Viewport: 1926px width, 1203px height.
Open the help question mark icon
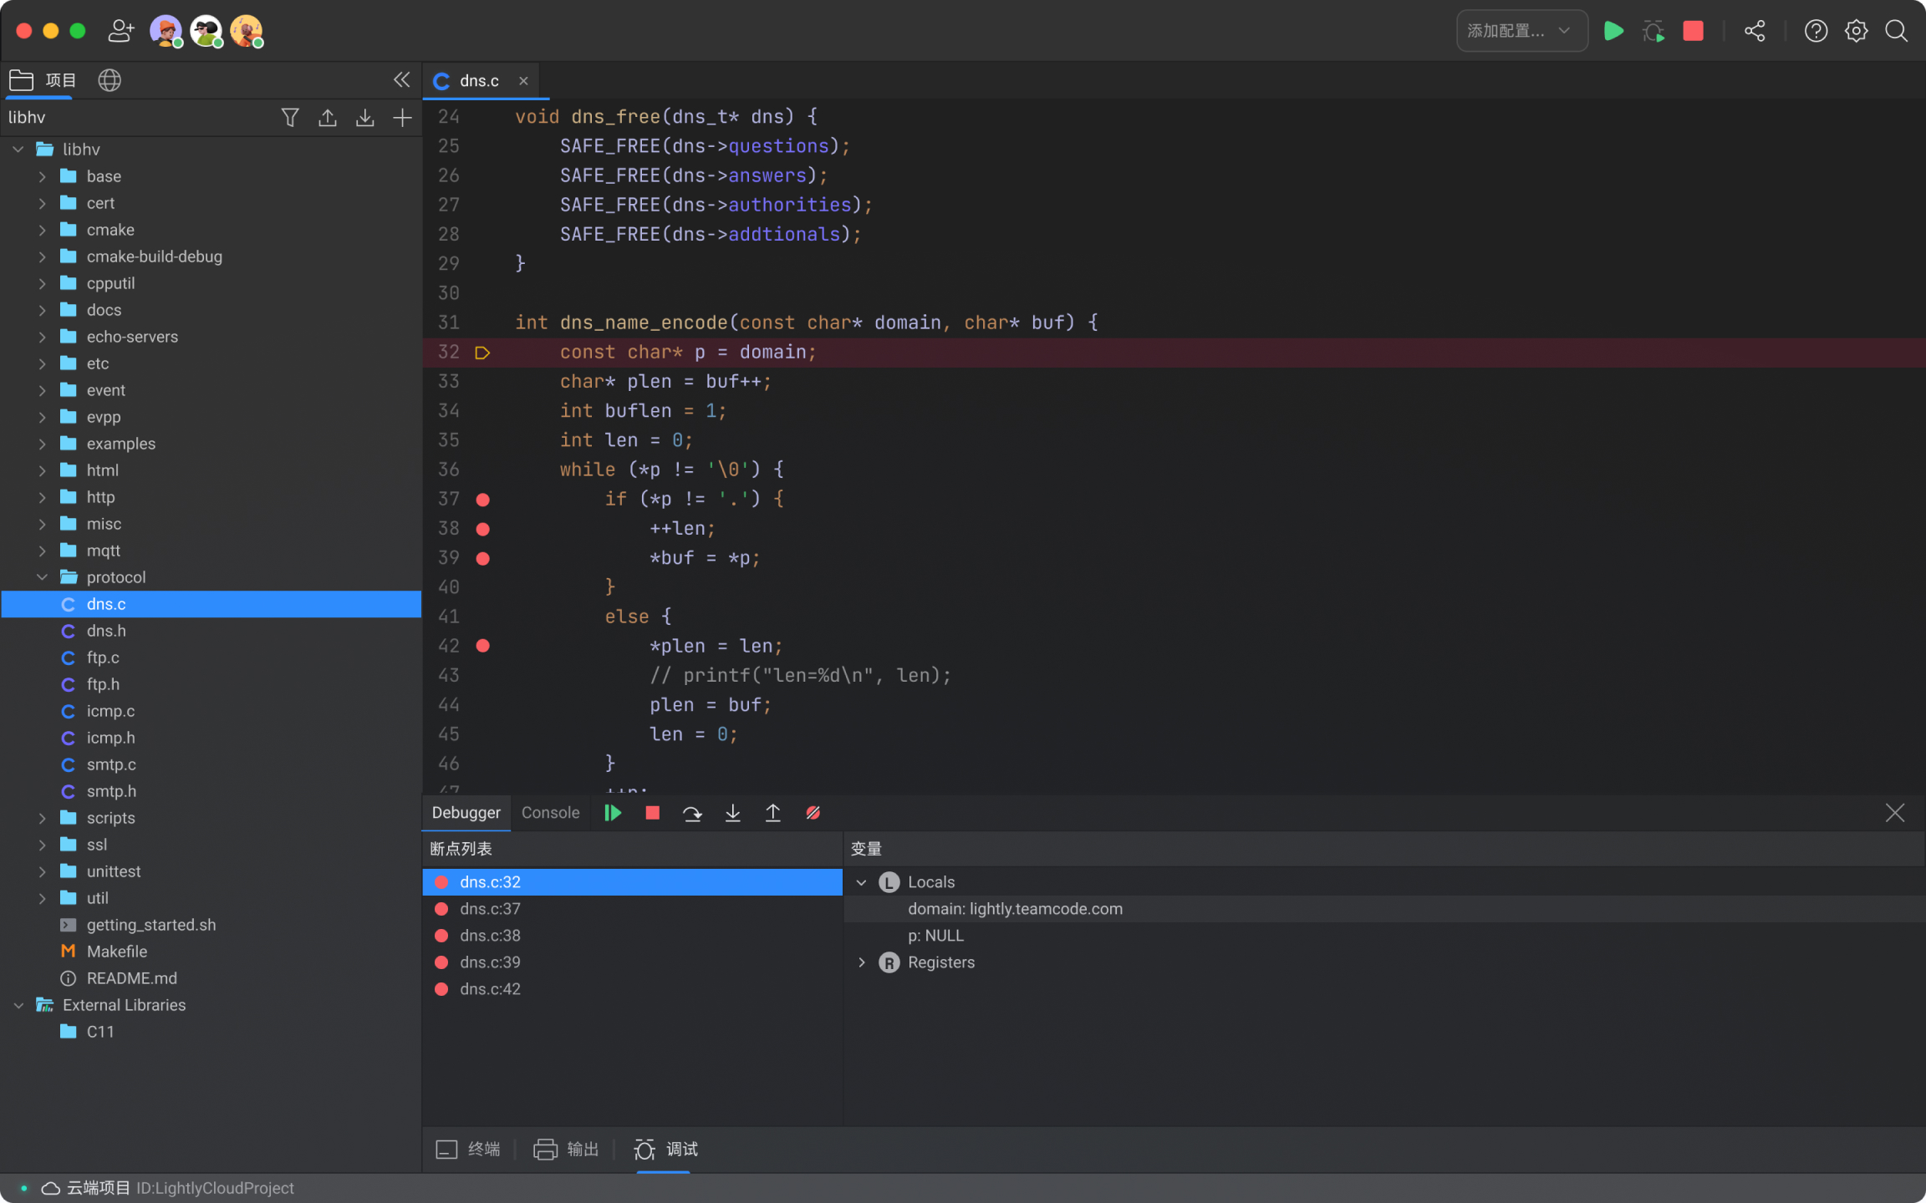1816,31
